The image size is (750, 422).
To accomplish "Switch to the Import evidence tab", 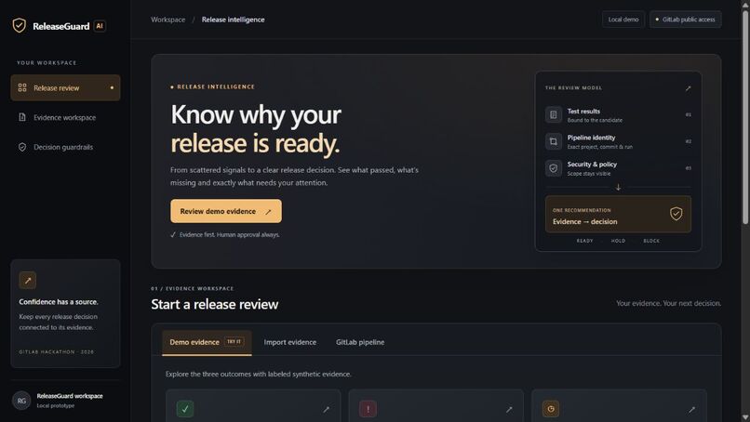I will (x=290, y=342).
